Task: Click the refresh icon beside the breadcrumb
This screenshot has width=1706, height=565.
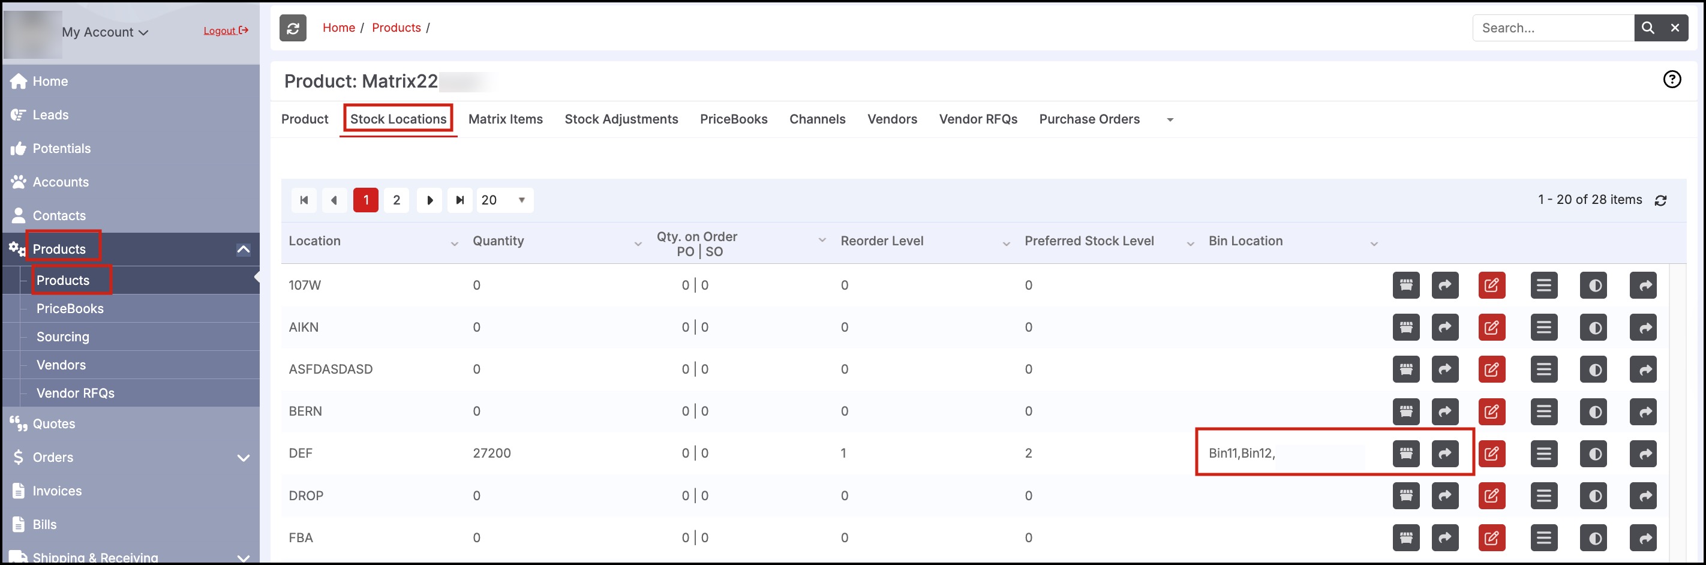Action: pyautogui.click(x=293, y=28)
